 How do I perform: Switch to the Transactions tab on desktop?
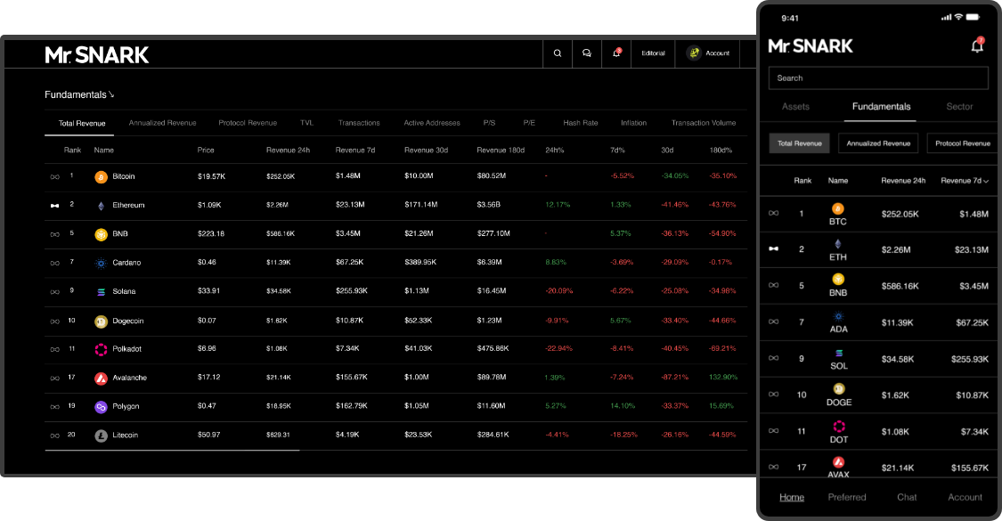(359, 123)
